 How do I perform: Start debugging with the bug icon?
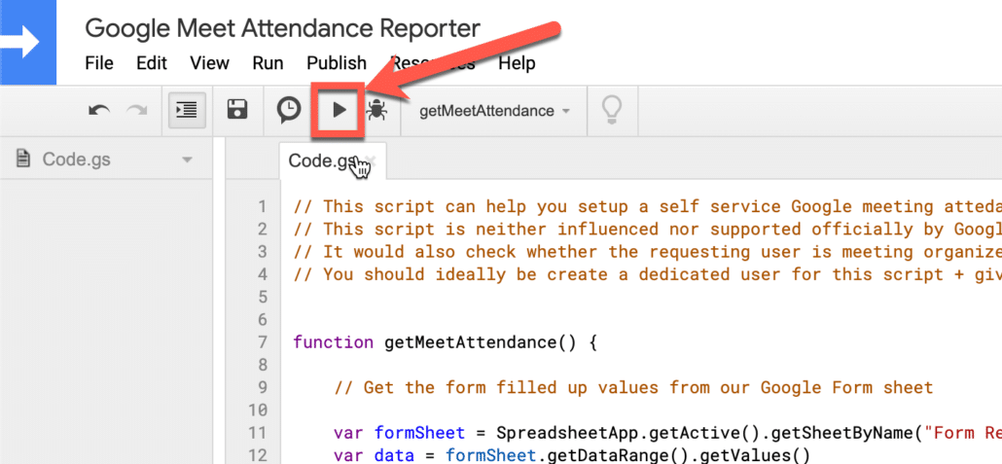[376, 111]
